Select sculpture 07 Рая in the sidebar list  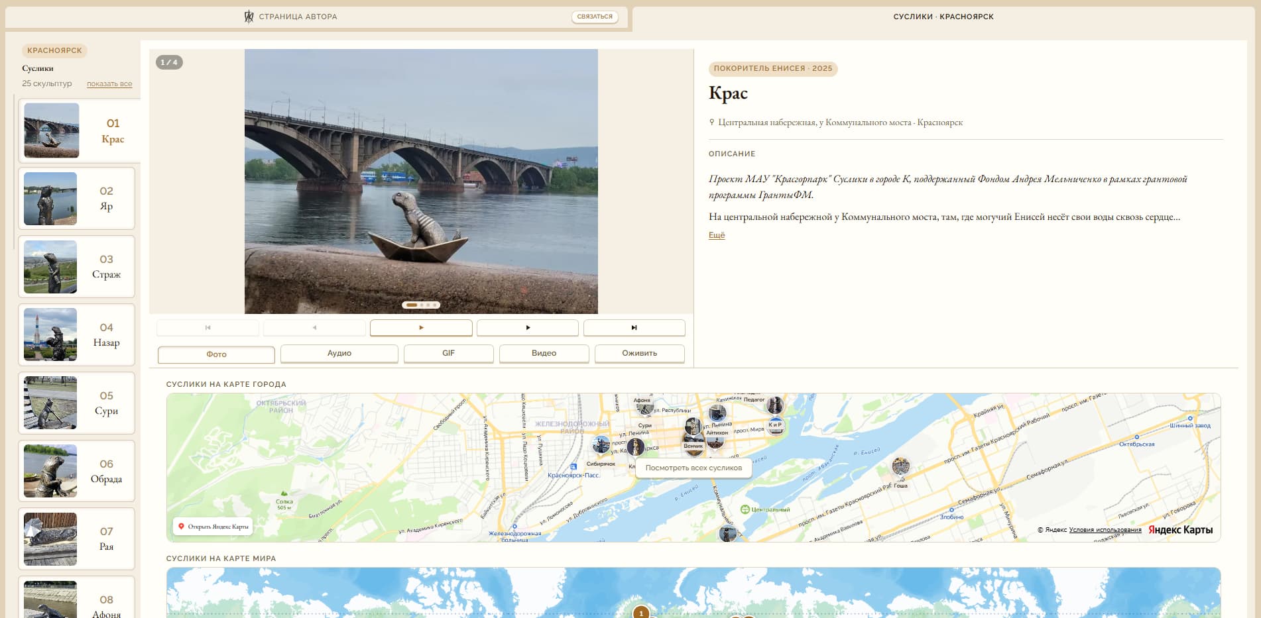coord(77,539)
